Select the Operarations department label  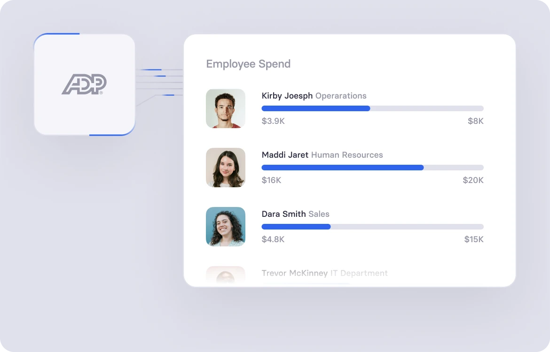point(341,96)
